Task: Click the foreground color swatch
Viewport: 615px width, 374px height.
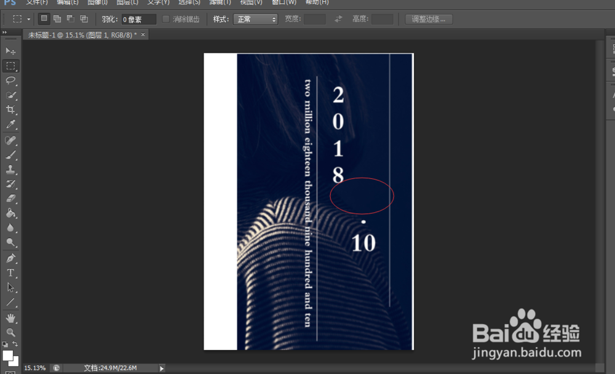Action: pyautogui.click(x=9, y=356)
